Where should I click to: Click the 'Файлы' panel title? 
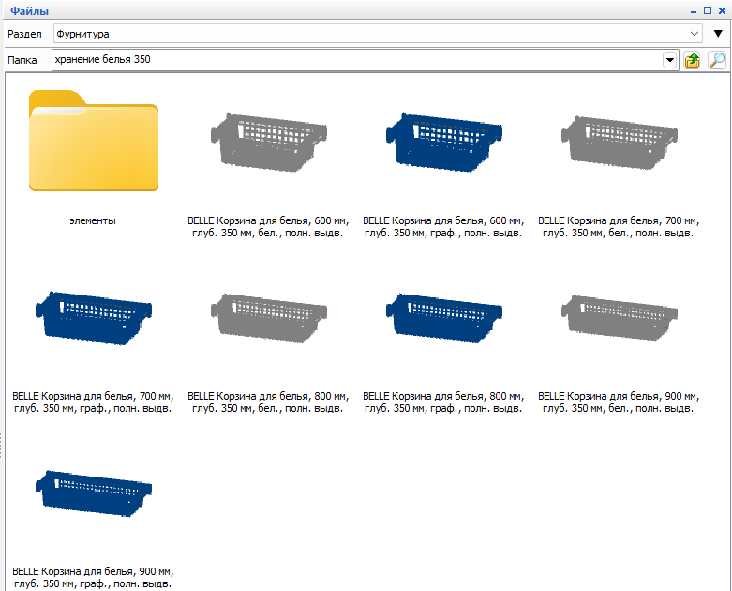pyautogui.click(x=29, y=10)
